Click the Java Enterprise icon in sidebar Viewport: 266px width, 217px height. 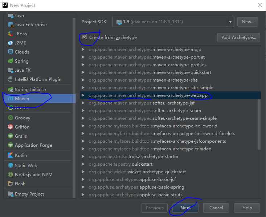tap(11, 25)
